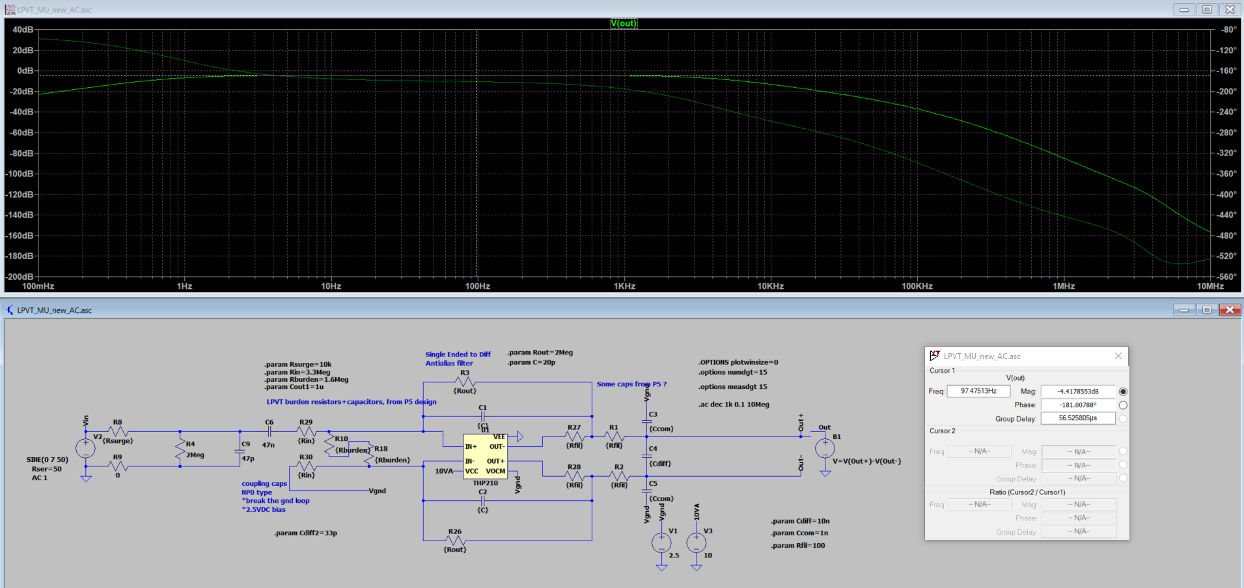Maximize the plot window
Screen dimensions: 1244x588
click(x=1207, y=10)
